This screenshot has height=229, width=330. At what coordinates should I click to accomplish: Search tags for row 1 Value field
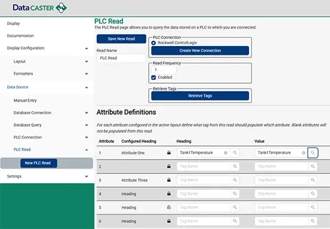[x=313, y=152]
